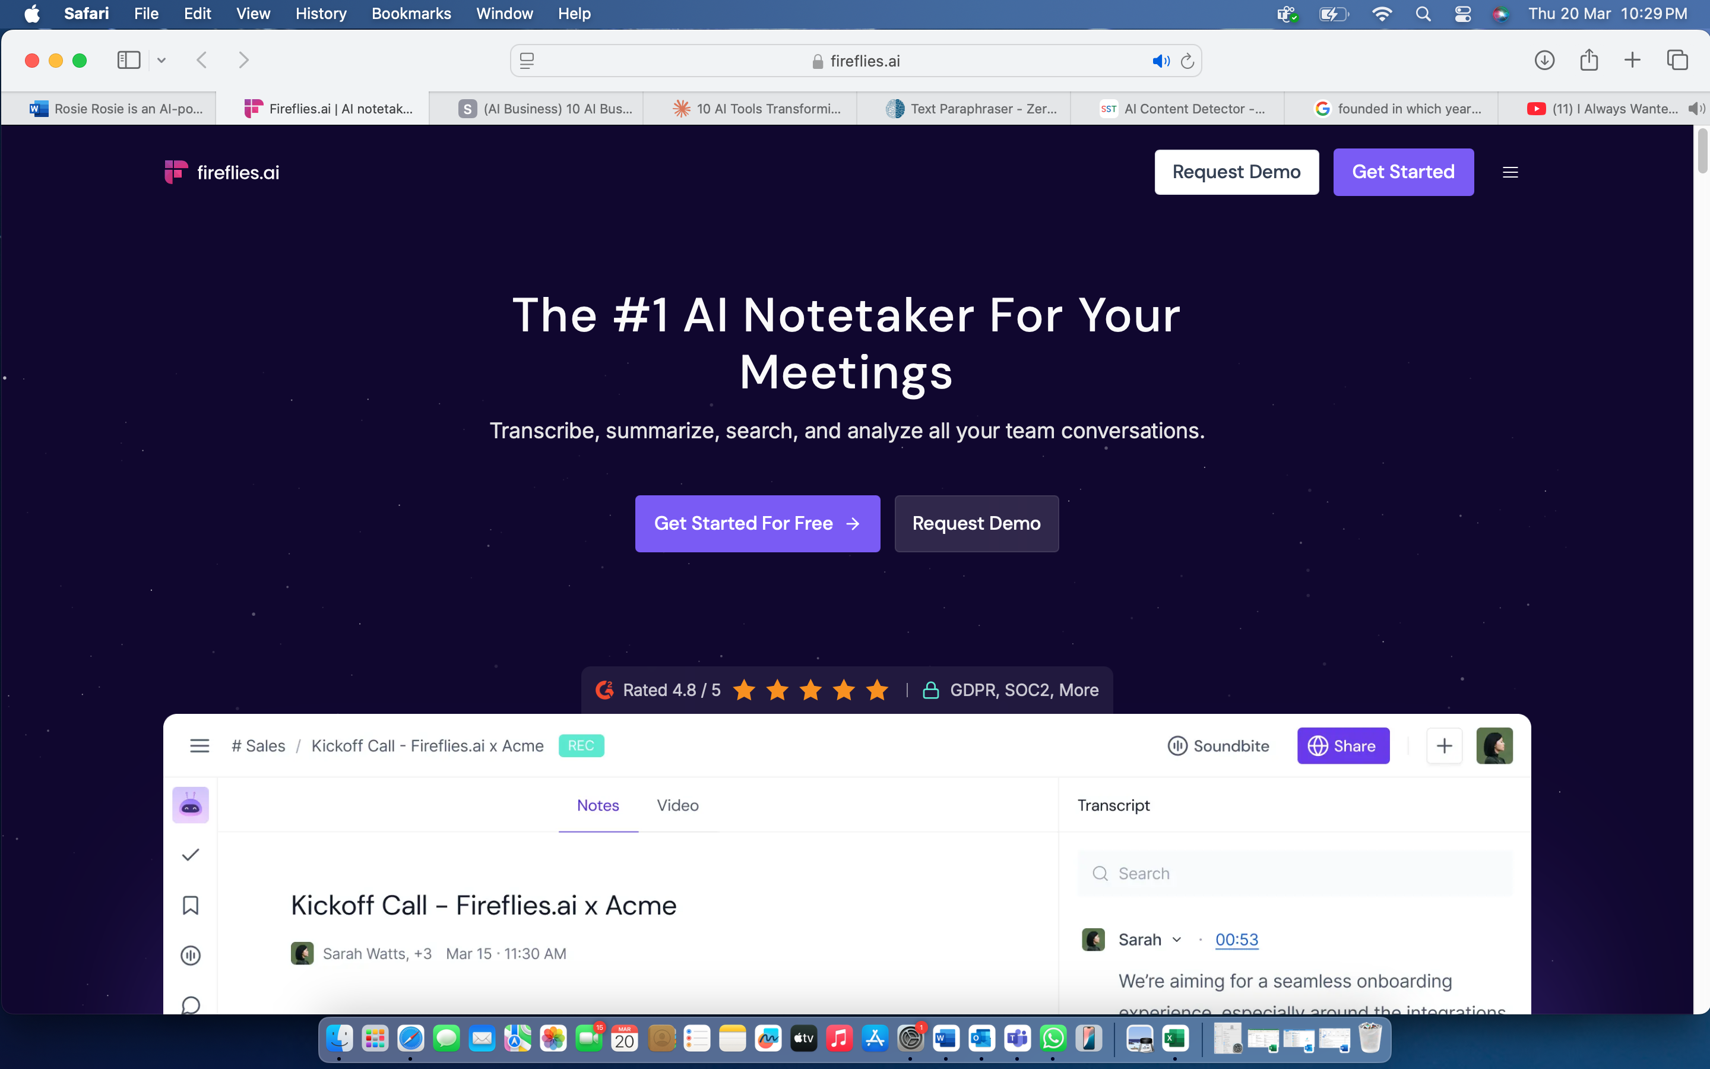Click the G2 Rated 4.8 / 5 badge

(x=741, y=690)
